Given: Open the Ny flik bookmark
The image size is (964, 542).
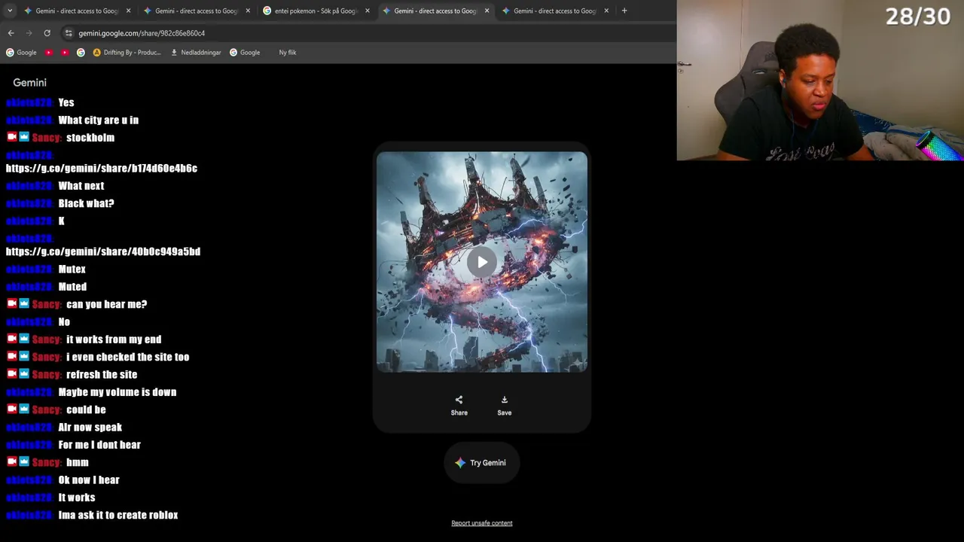Looking at the screenshot, I should pyautogui.click(x=287, y=53).
